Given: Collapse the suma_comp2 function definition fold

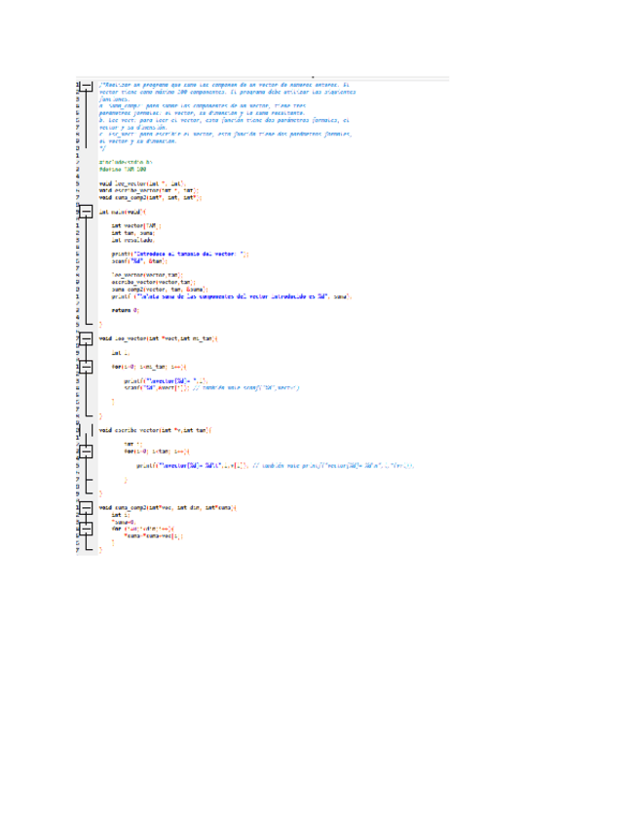Looking at the screenshot, I should point(85,508).
